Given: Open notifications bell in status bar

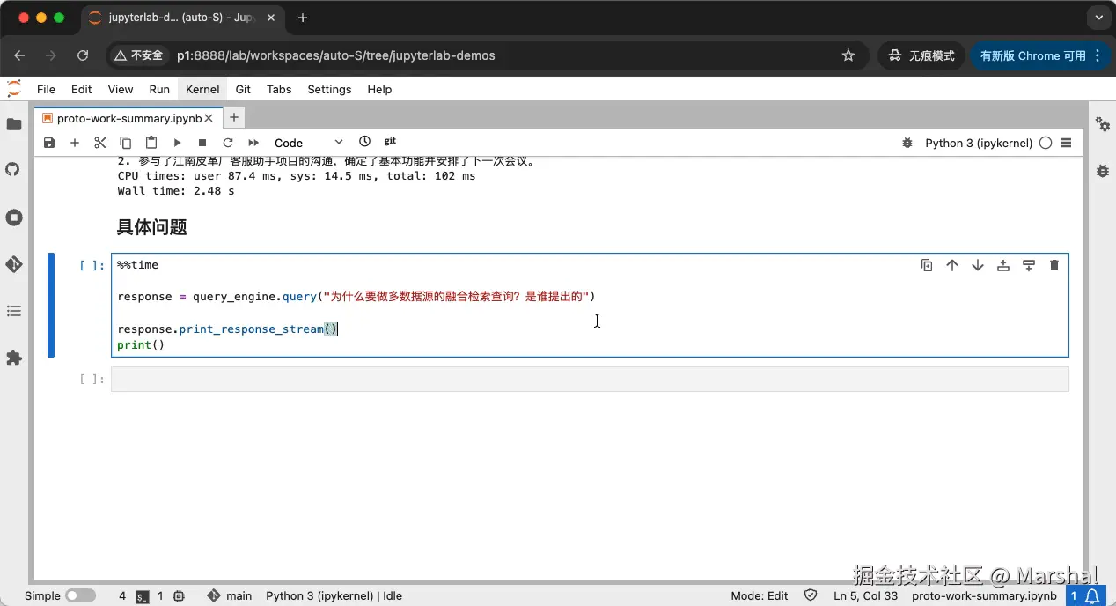Looking at the screenshot, I should (x=1092, y=596).
